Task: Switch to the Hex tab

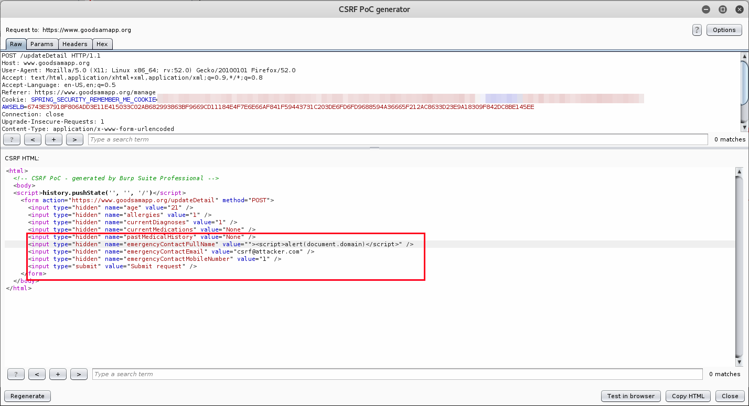Action: pyautogui.click(x=102, y=44)
